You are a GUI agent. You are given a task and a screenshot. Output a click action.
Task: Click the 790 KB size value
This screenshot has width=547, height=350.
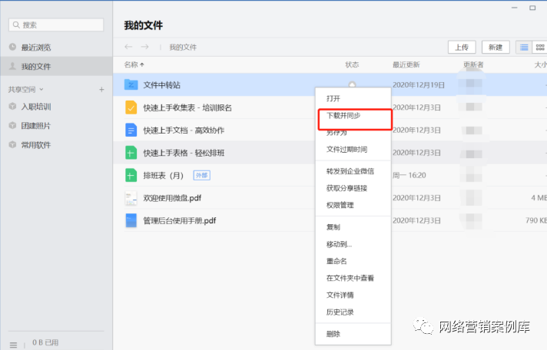point(536,220)
